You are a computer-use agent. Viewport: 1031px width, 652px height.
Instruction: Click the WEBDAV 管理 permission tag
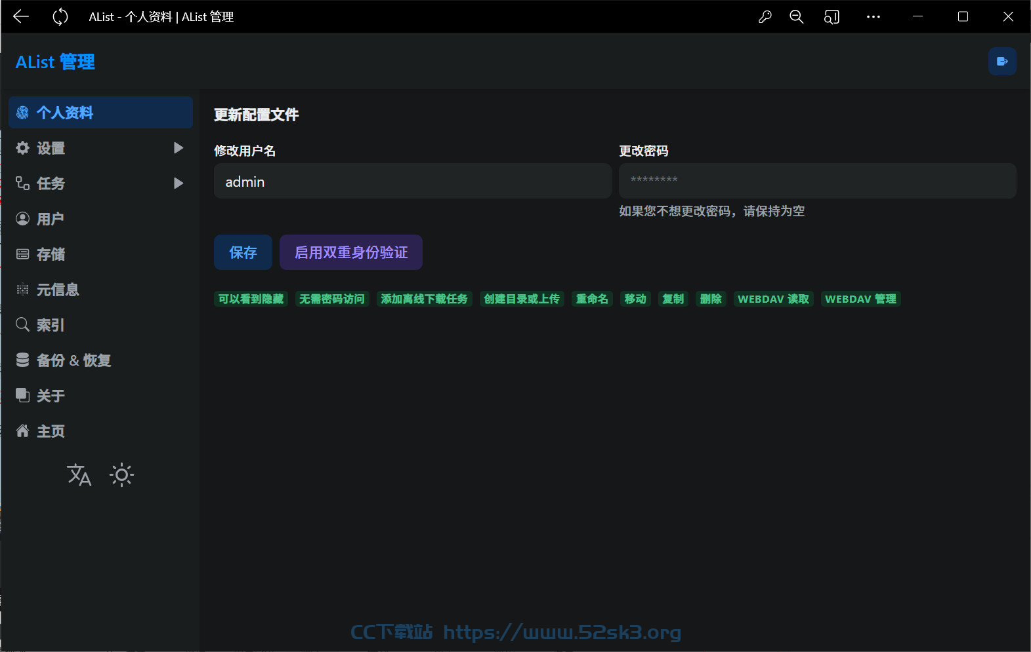click(861, 299)
